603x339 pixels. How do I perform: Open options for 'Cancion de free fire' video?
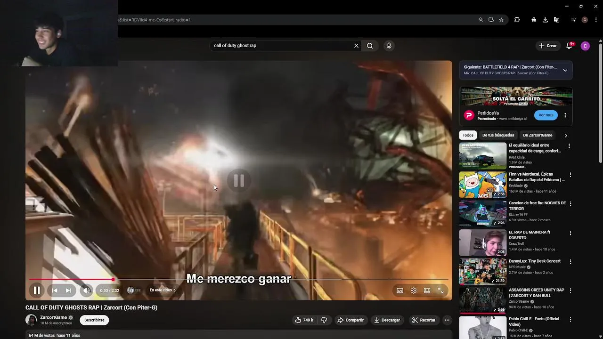(x=570, y=203)
